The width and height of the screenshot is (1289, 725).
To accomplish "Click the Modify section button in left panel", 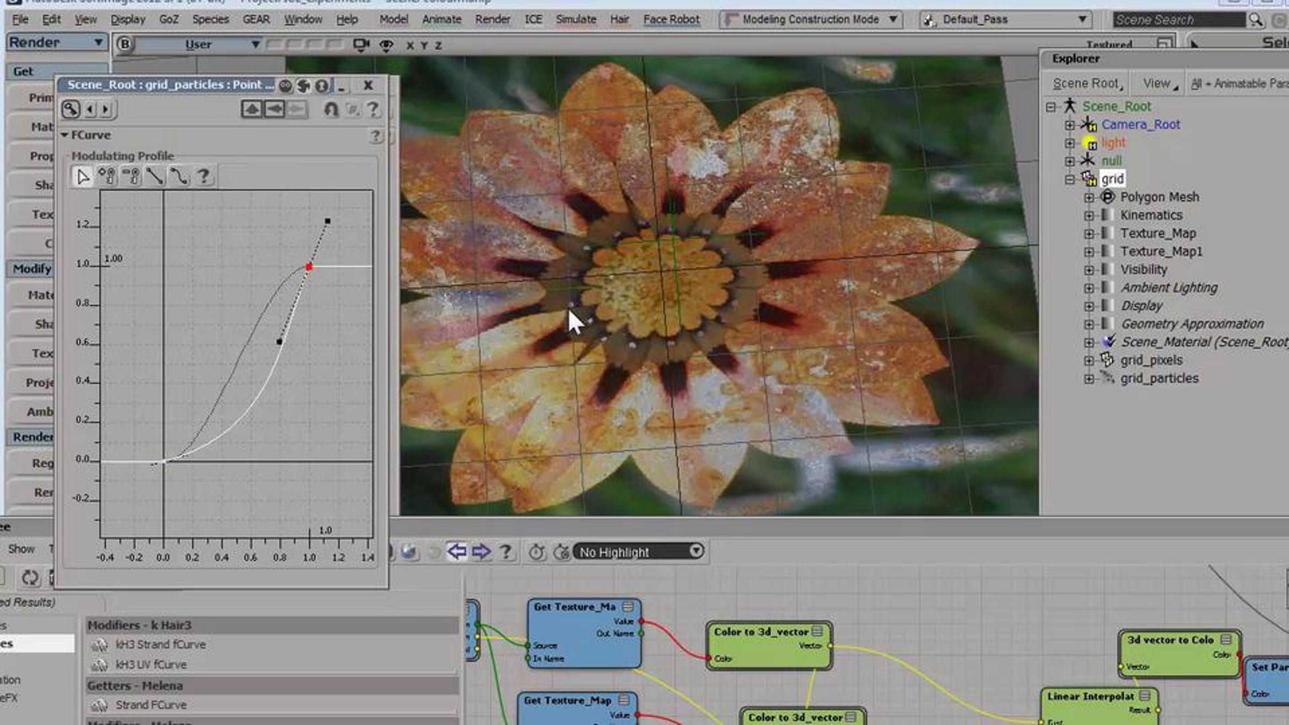I will point(30,269).
